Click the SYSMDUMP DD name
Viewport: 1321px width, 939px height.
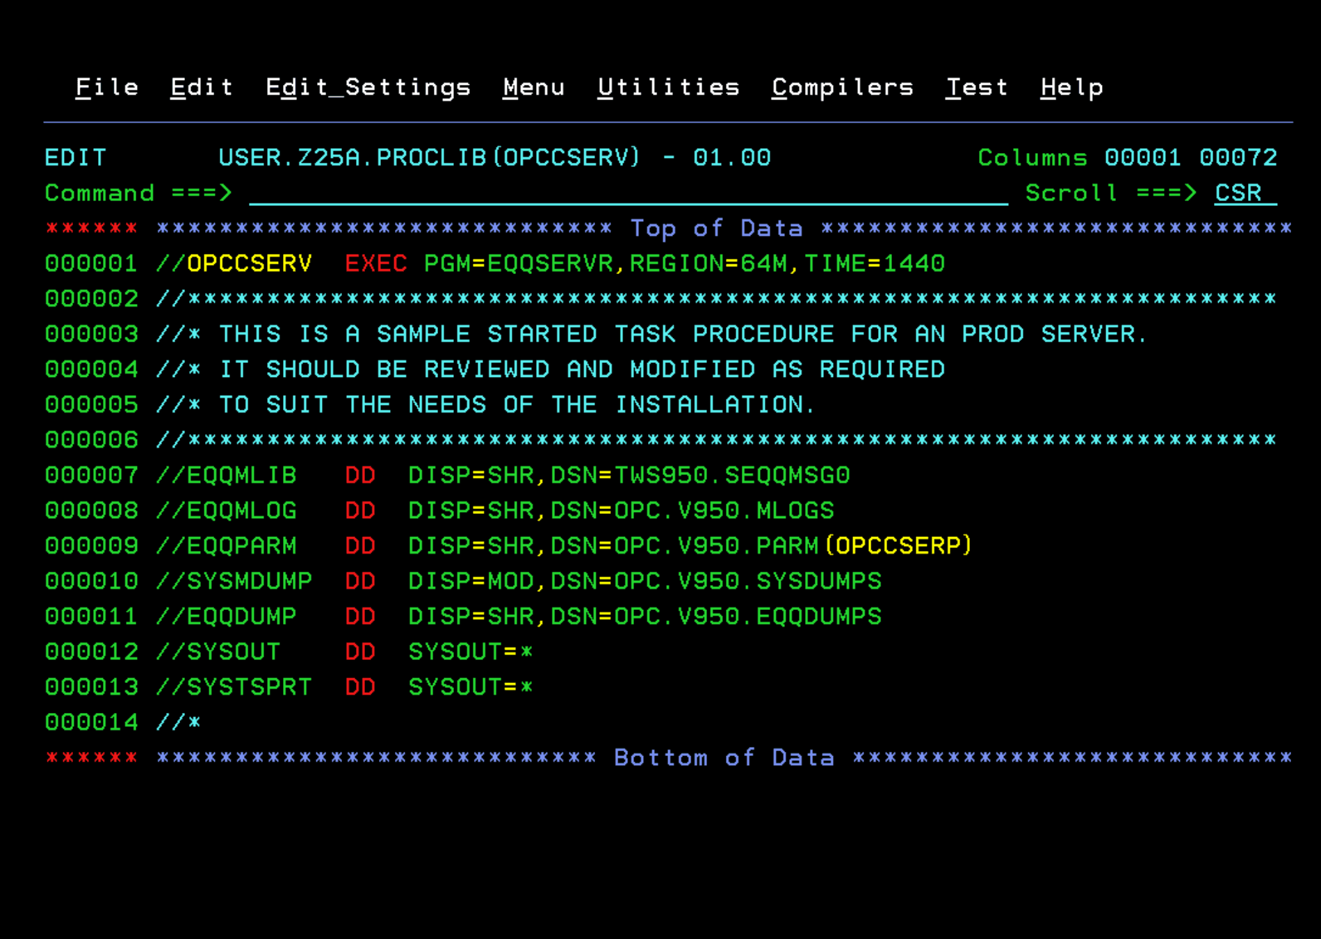(249, 581)
